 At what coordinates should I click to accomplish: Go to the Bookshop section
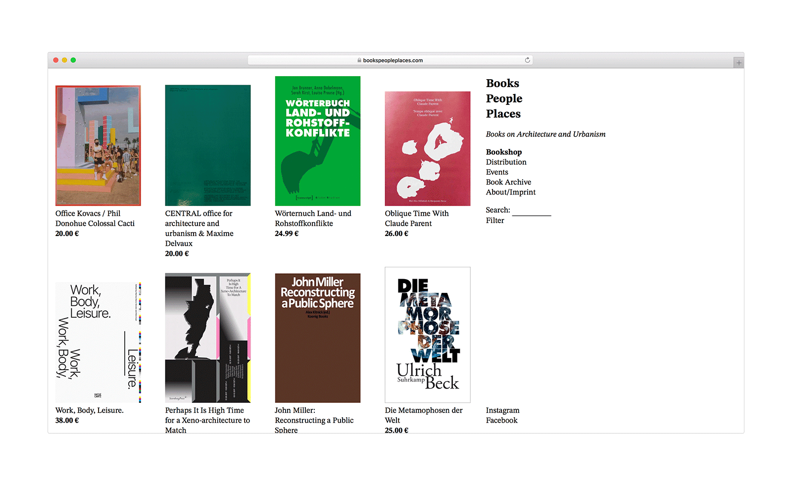coord(504,152)
